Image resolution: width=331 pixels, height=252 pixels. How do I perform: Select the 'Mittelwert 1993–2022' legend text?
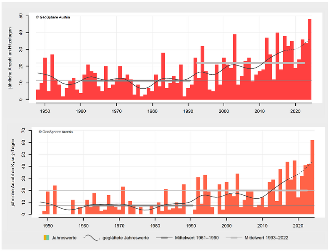point(266,238)
